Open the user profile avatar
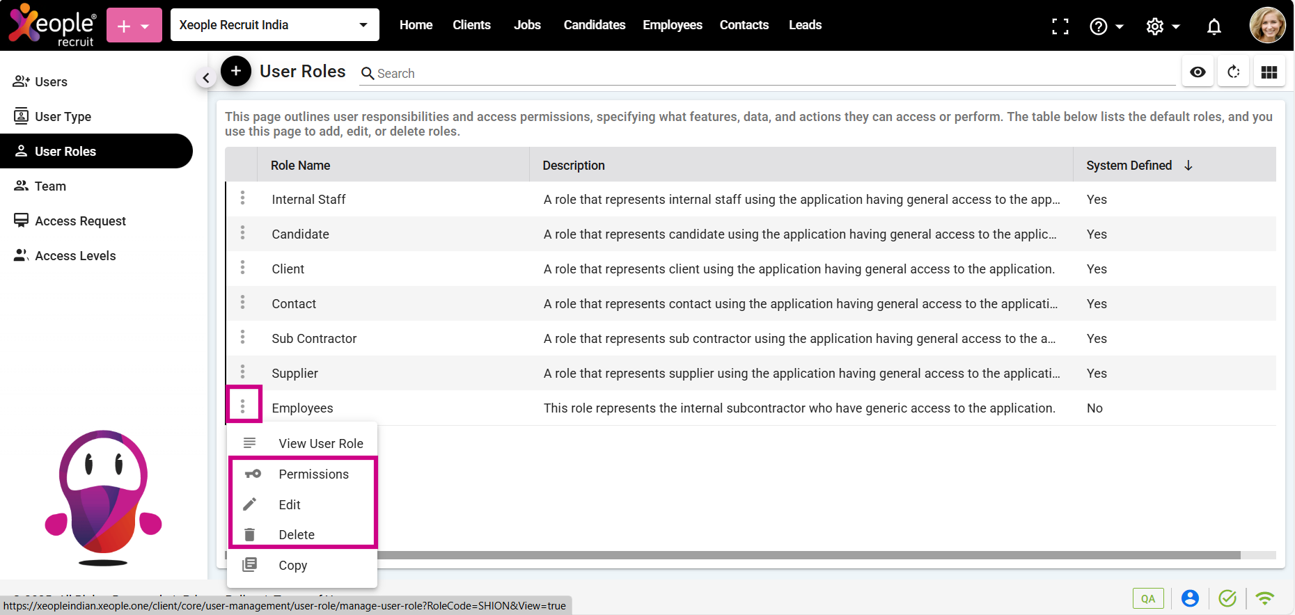The width and height of the screenshot is (1295, 615). (1267, 26)
